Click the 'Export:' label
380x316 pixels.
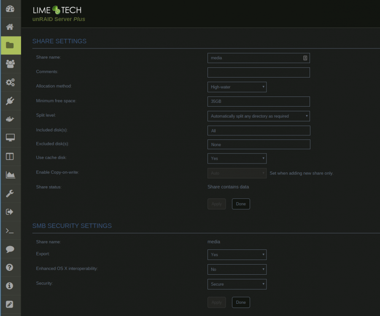43,254
